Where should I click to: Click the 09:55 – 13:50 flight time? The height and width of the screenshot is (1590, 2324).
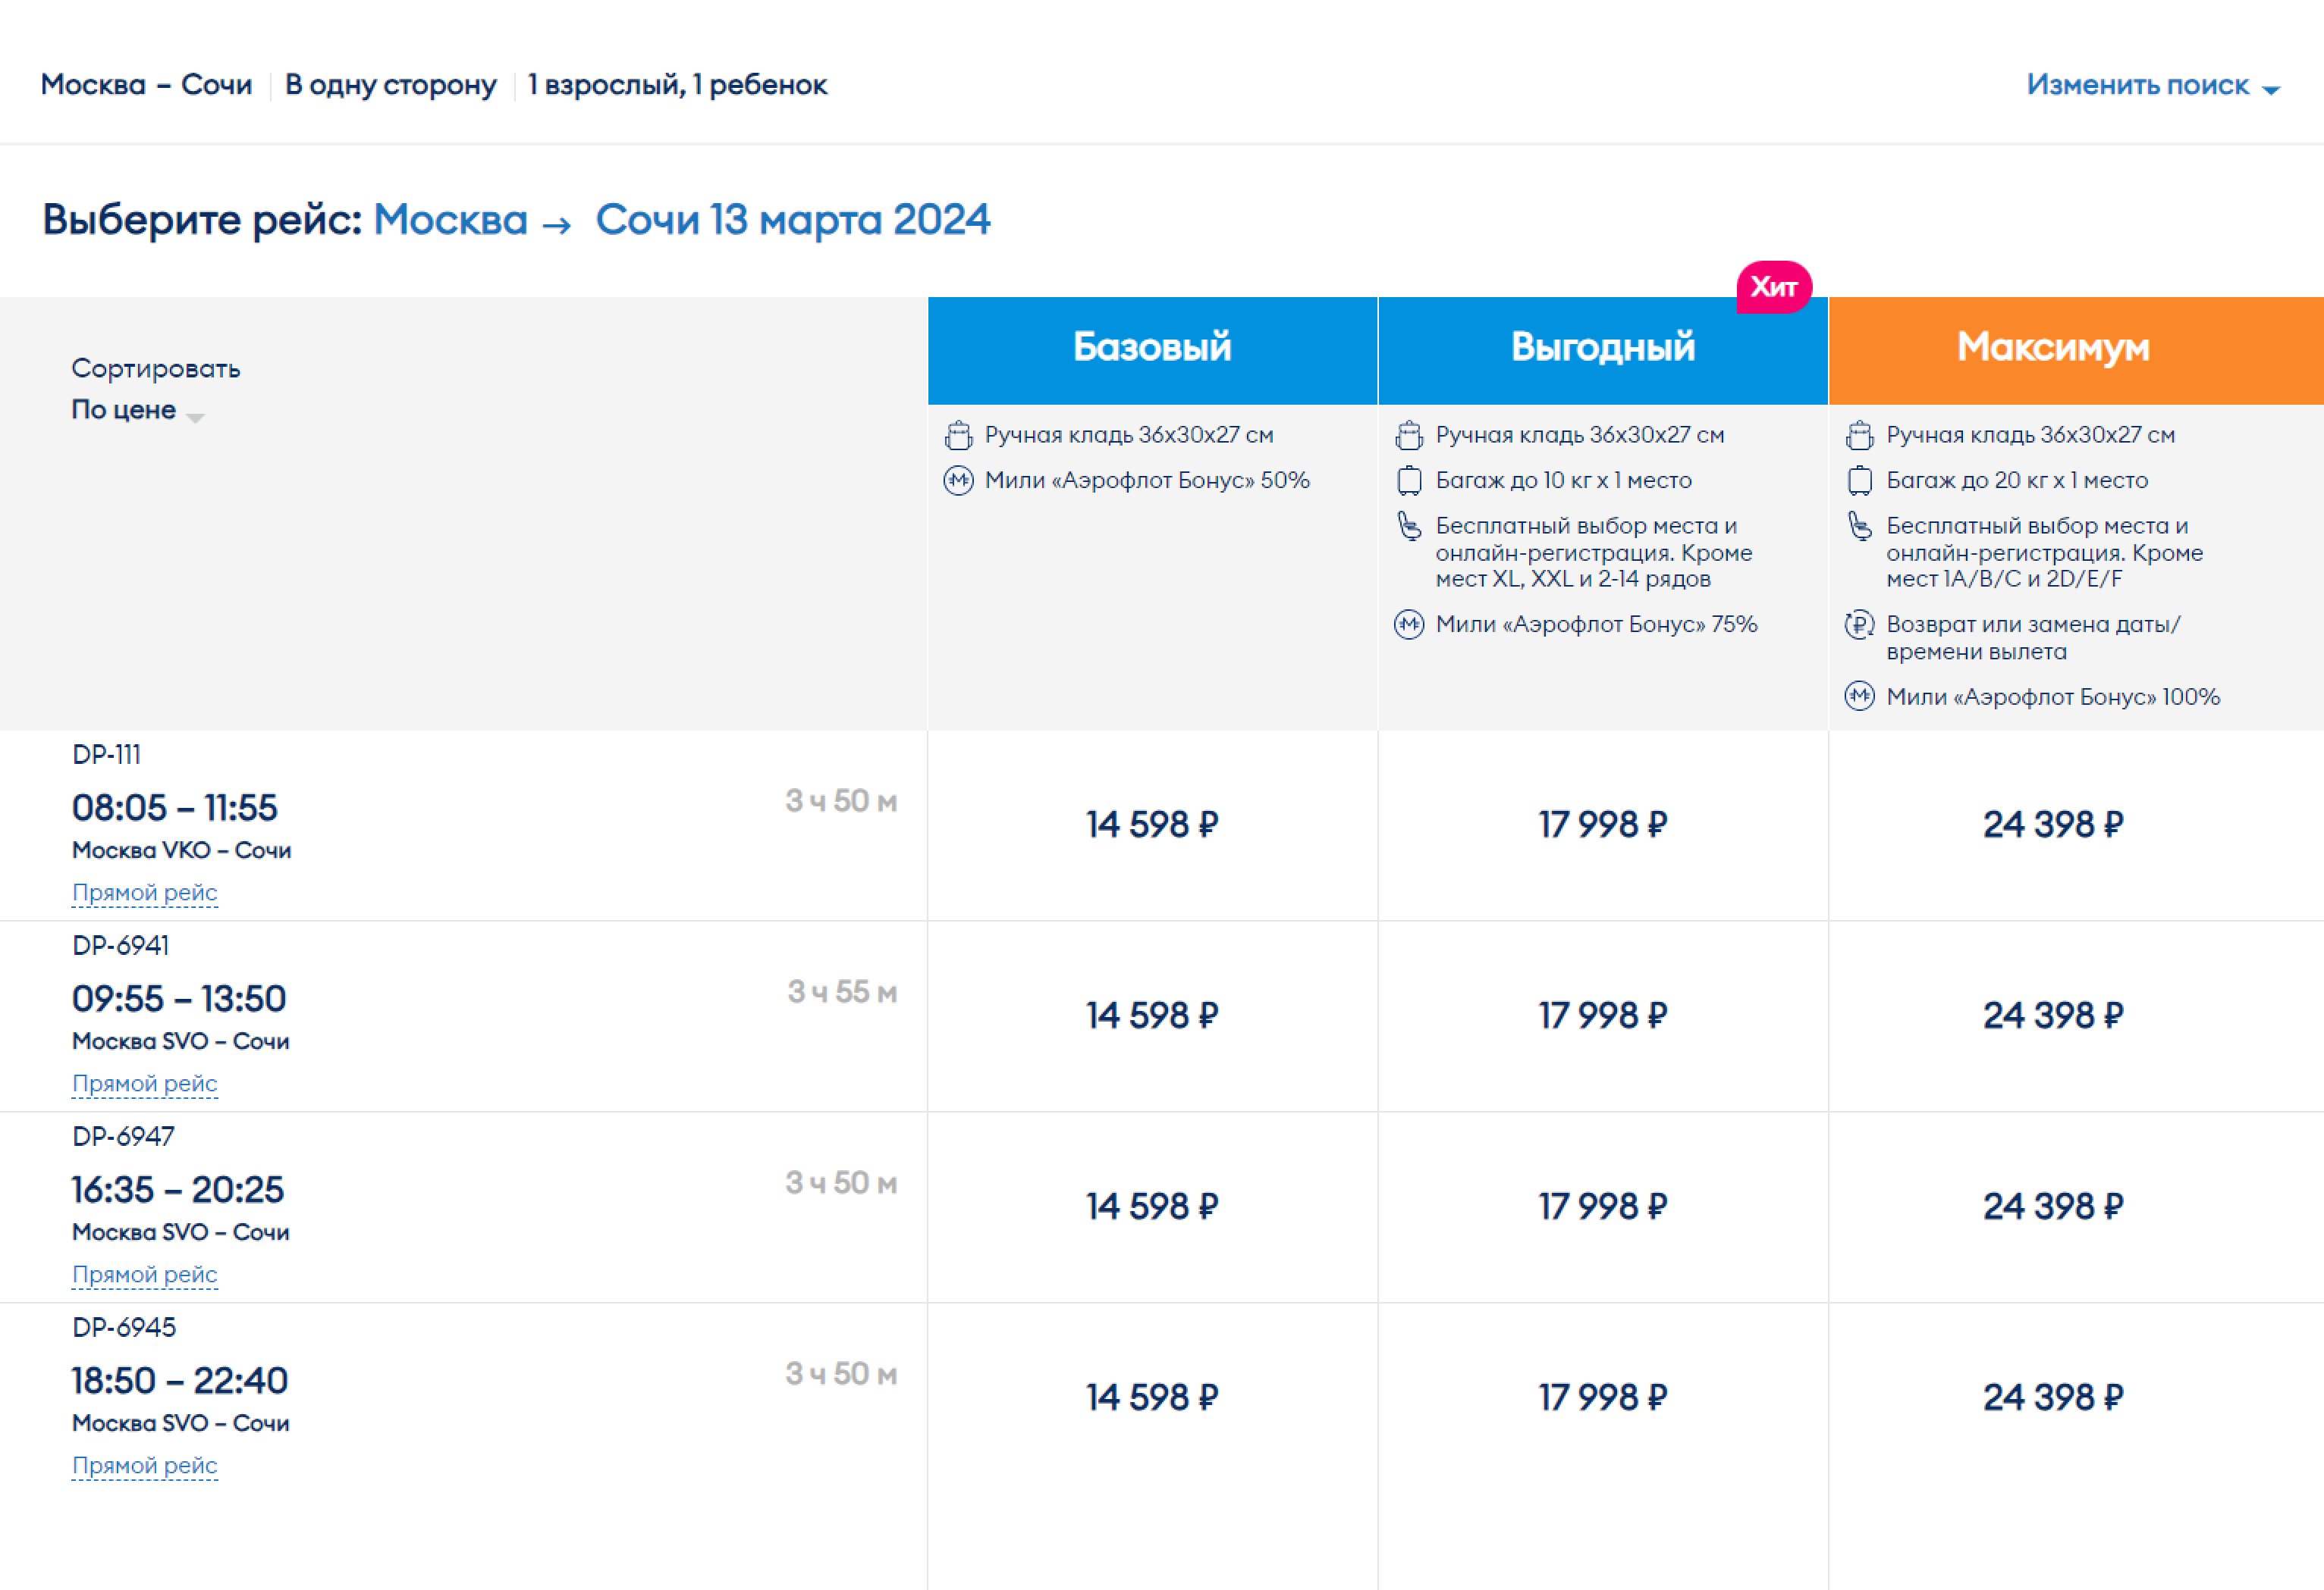pyautogui.click(x=179, y=998)
